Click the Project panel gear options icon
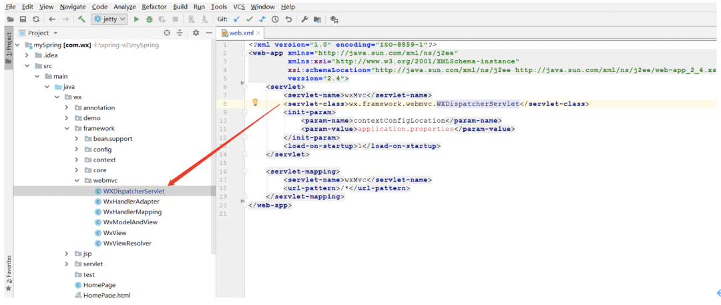 (196, 33)
